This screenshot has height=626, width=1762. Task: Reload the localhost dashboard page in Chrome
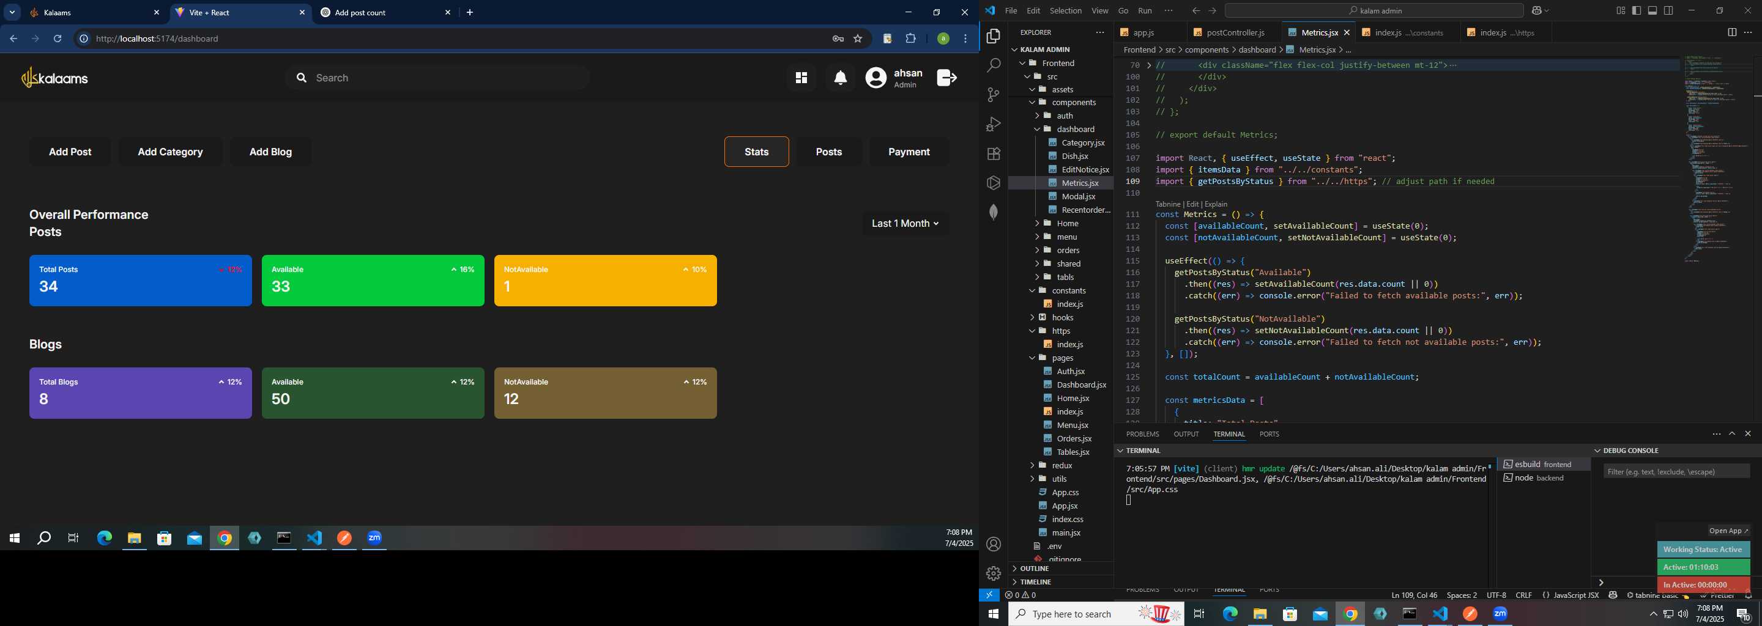point(58,39)
